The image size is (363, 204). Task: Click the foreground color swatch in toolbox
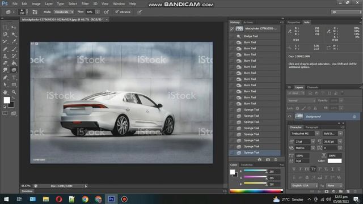7,100
